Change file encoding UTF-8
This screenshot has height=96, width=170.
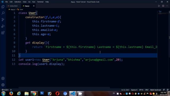(x=141, y=90)
